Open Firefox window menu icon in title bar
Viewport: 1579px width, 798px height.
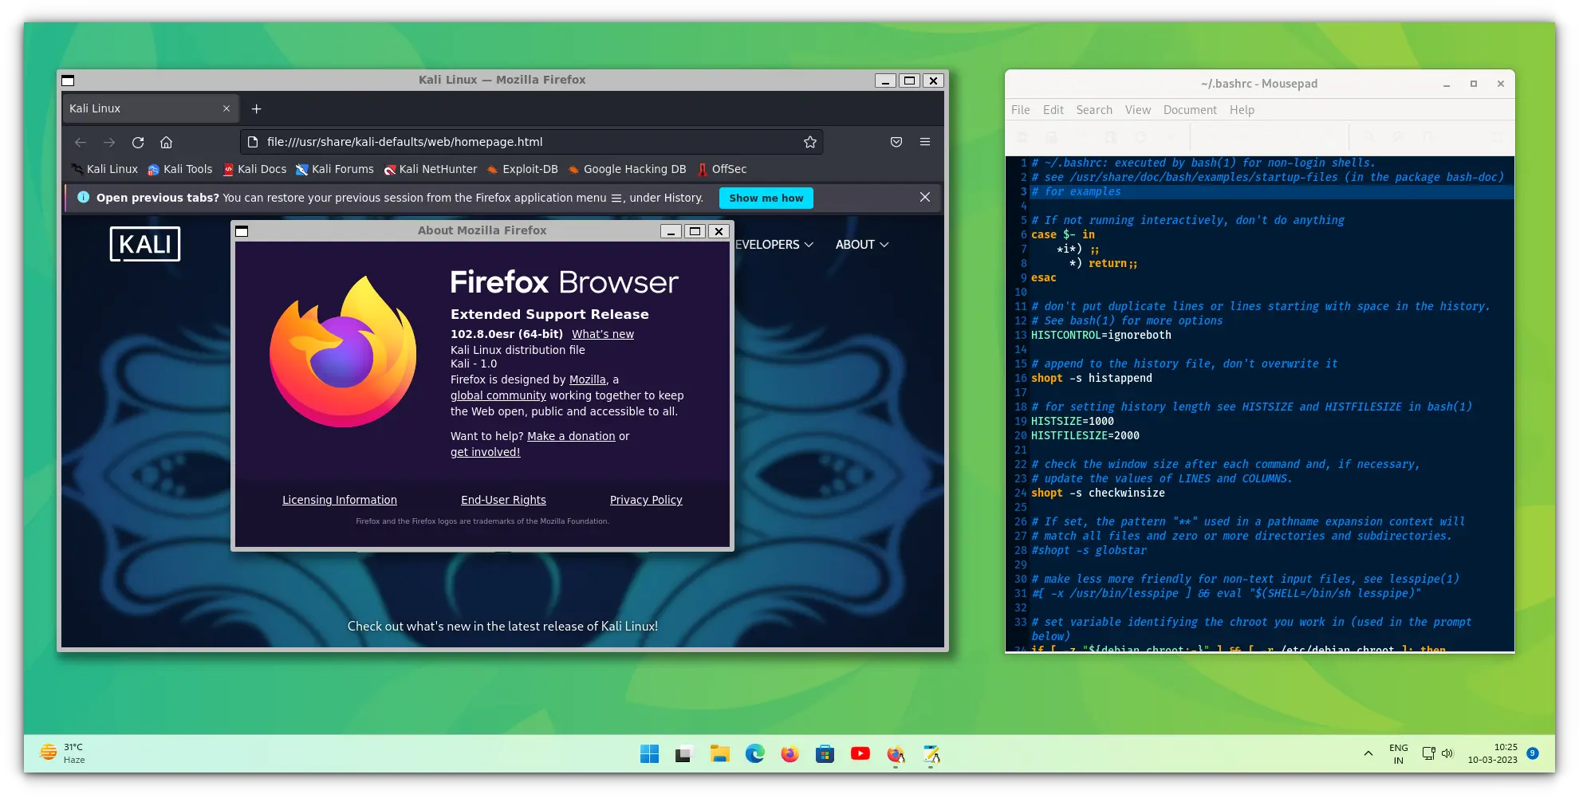pyautogui.click(x=68, y=81)
